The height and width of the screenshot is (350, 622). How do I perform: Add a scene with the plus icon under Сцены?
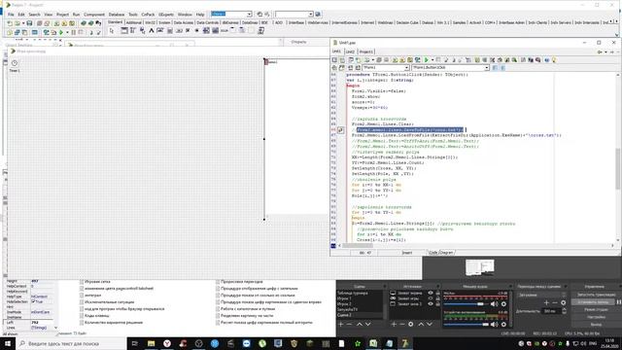(x=341, y=324)
